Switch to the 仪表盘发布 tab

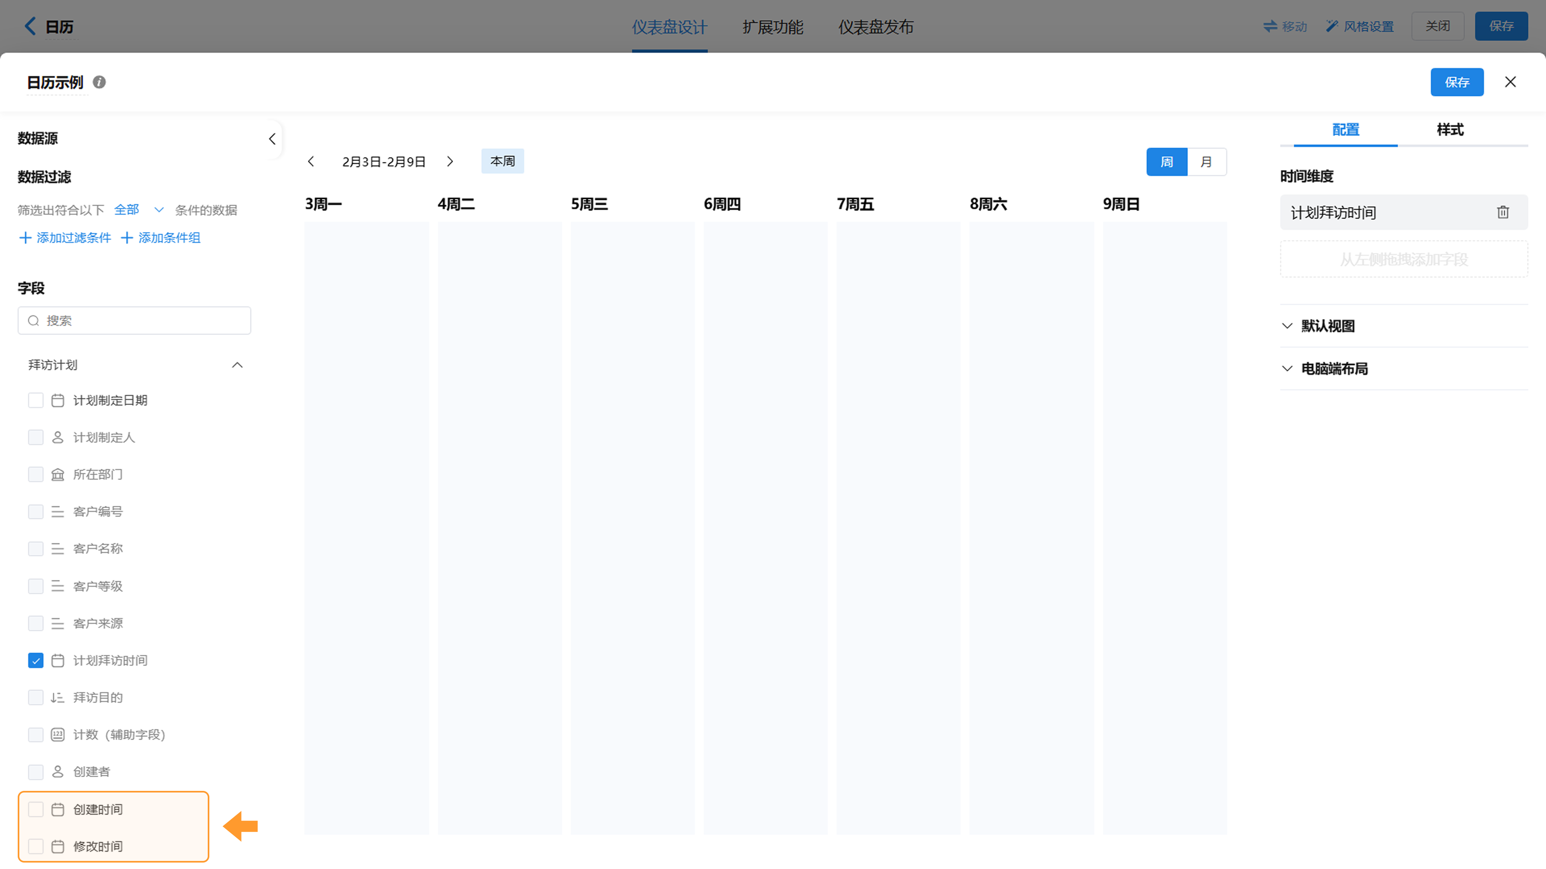click(876, 27)
